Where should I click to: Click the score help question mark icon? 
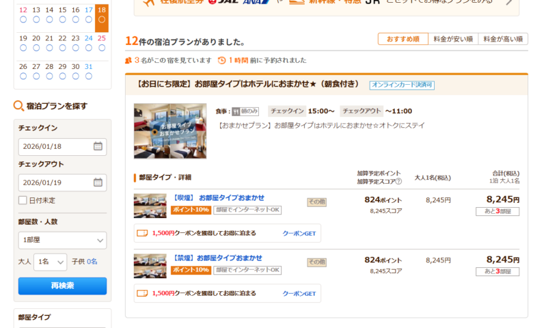[x=398, y=181]
